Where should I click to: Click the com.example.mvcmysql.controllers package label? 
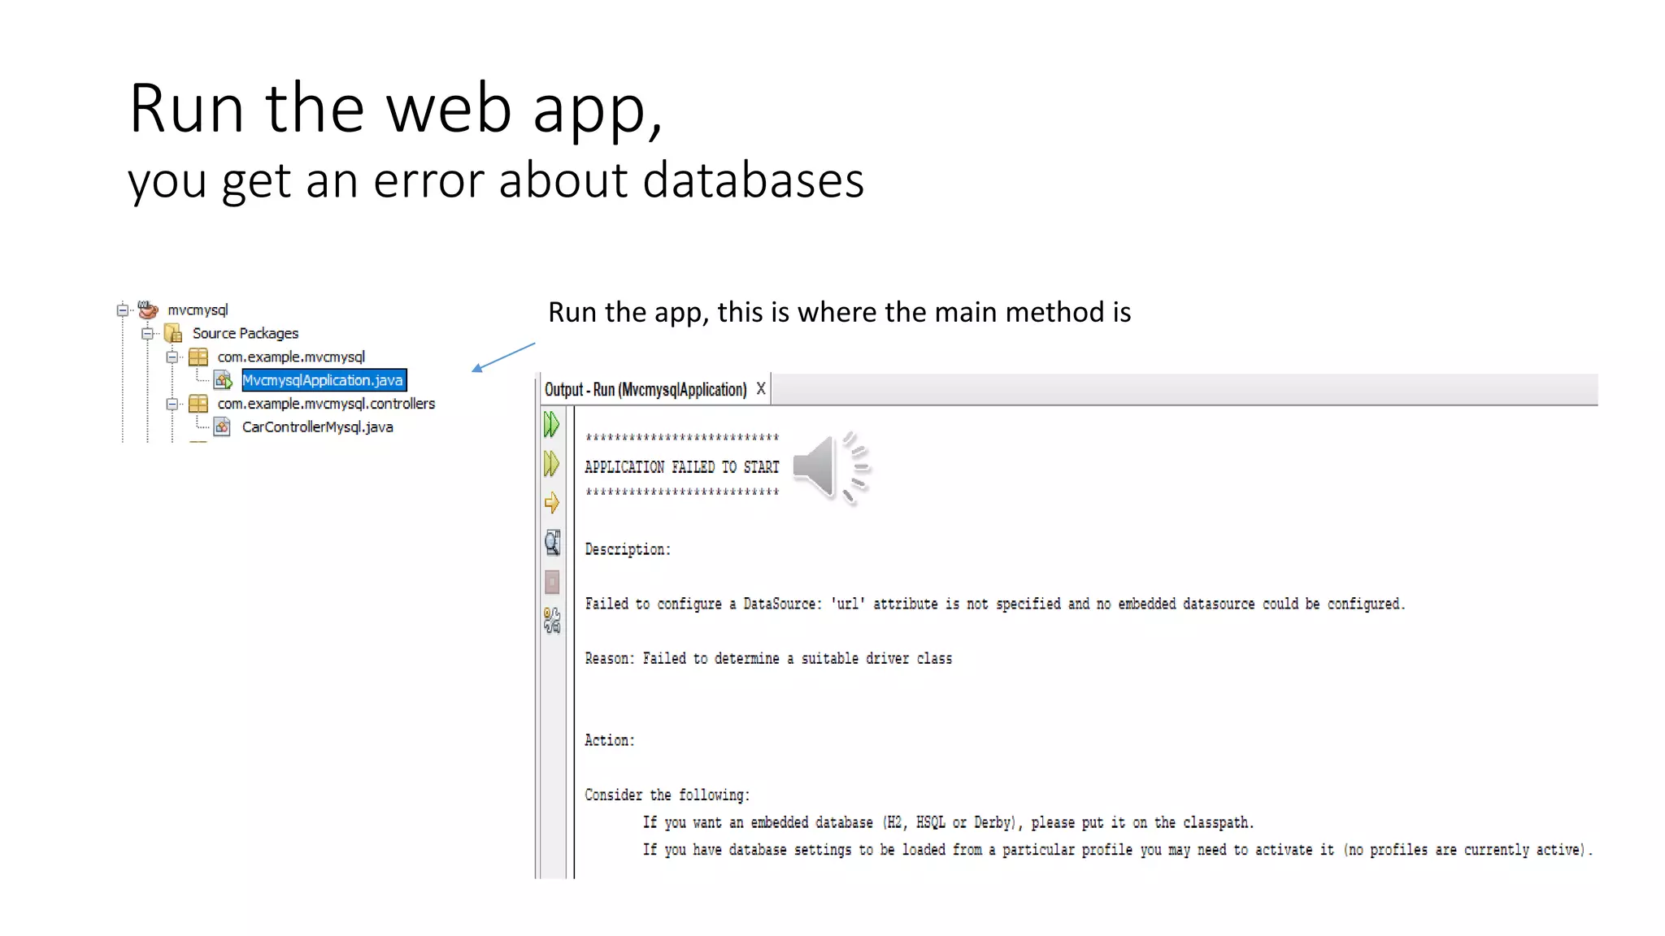(x=326, y=404)
